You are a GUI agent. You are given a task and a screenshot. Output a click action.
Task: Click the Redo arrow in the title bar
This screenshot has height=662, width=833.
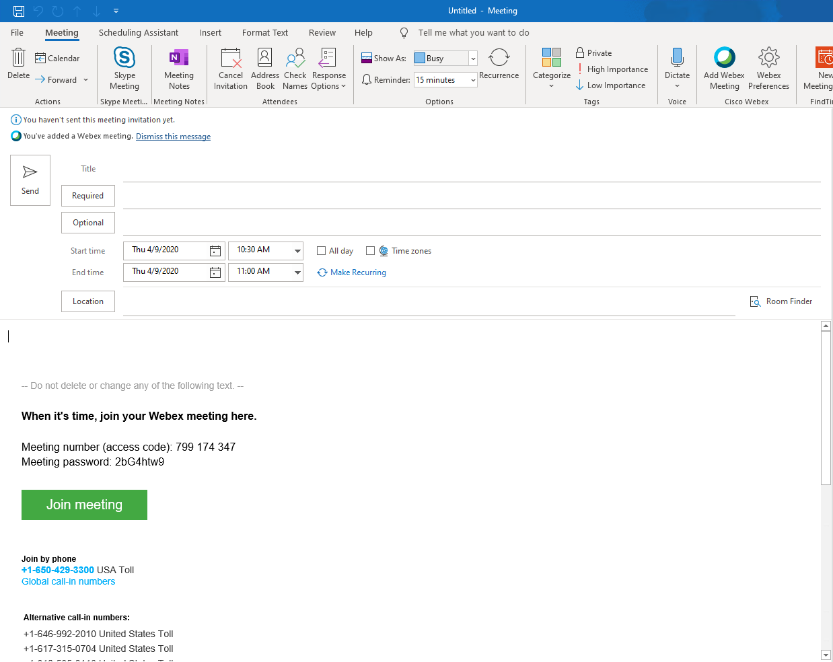[x=58, y=11]
